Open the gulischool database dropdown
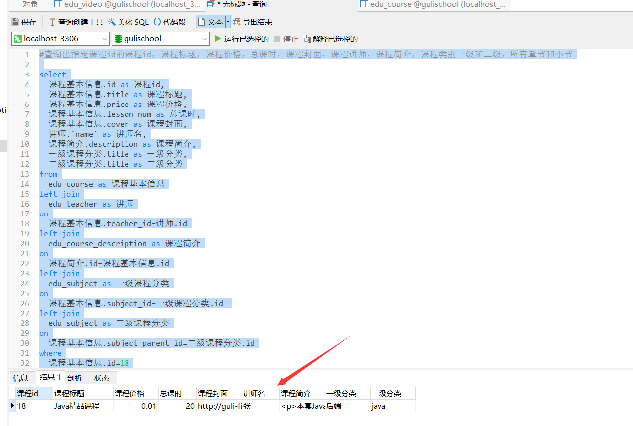 click(x=160, y=38)
